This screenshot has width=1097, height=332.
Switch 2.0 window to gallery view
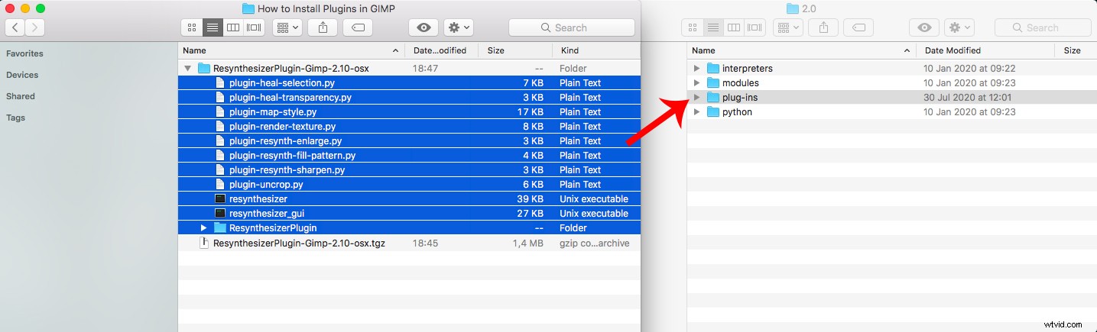click(x=755, y=27)
